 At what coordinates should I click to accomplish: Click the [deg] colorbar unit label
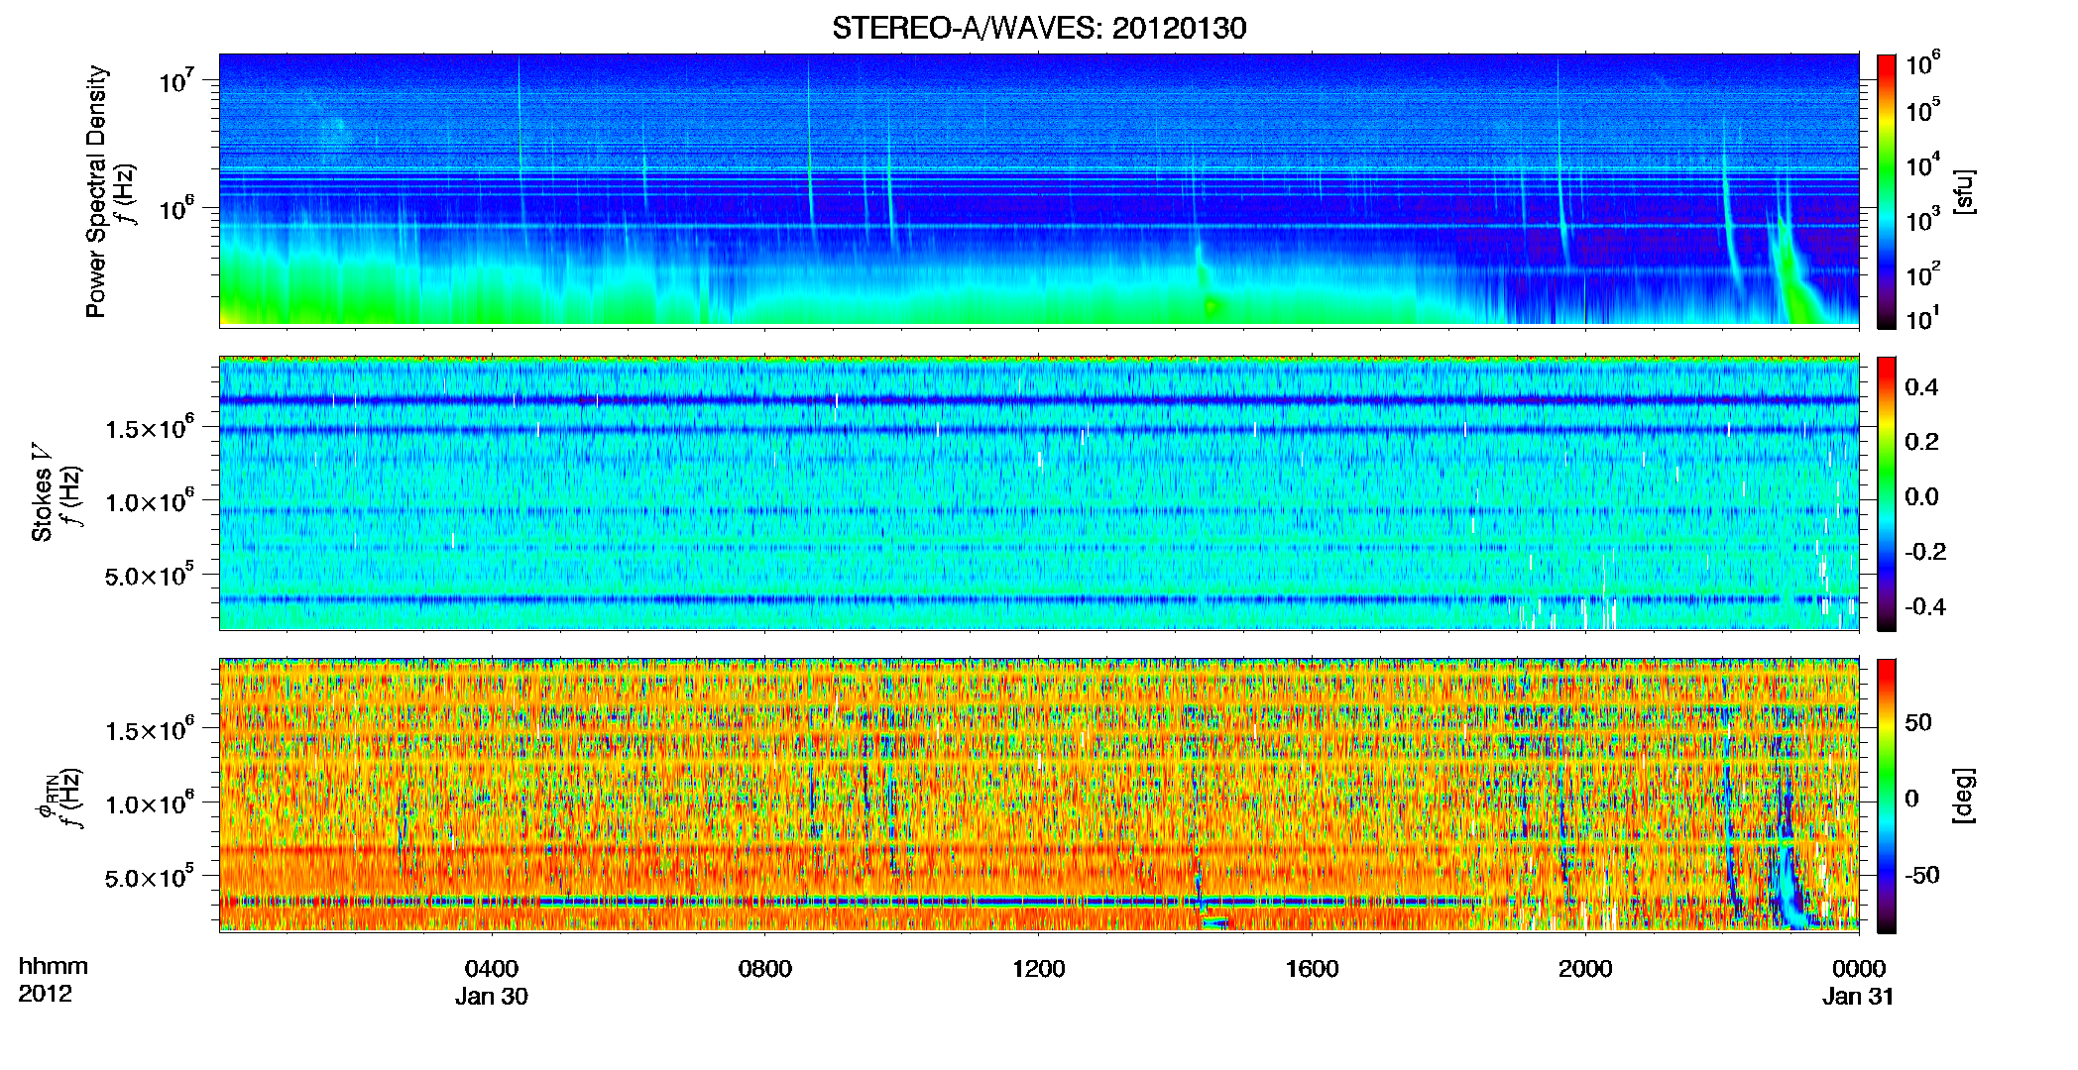pyautogui.click(x=1964, y=796)
